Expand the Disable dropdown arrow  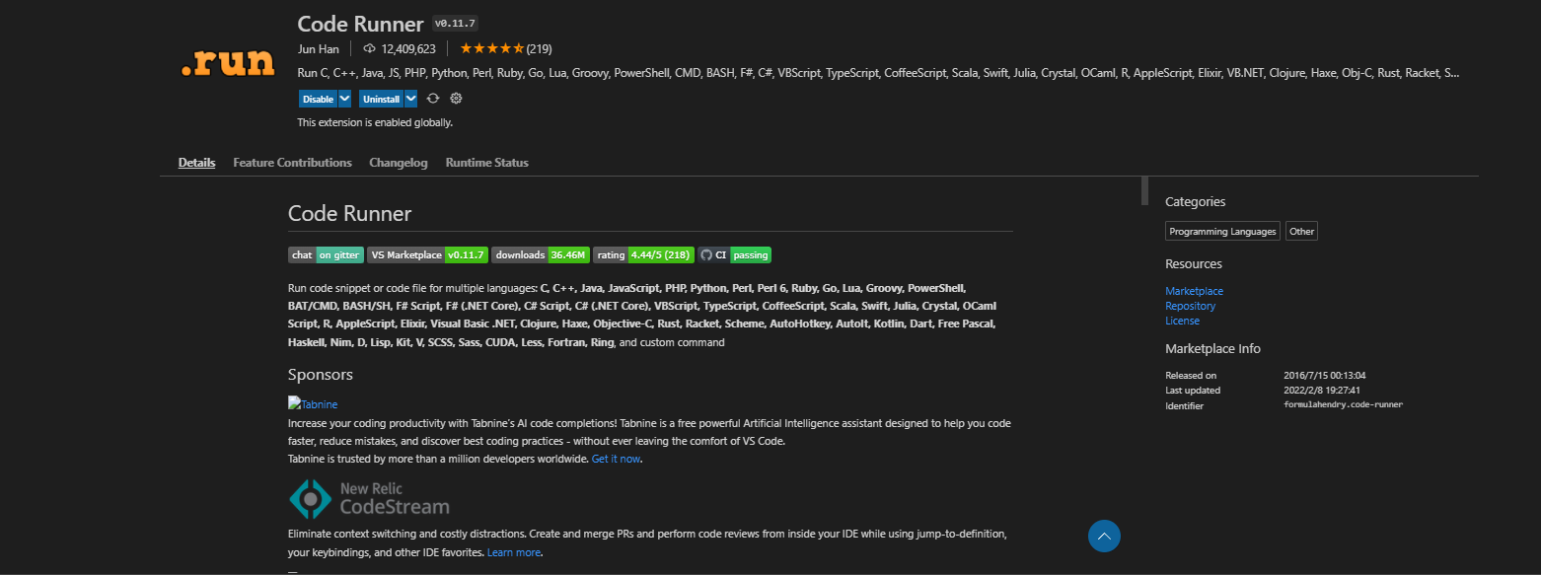pyautogui.click(x=344, y=99)
